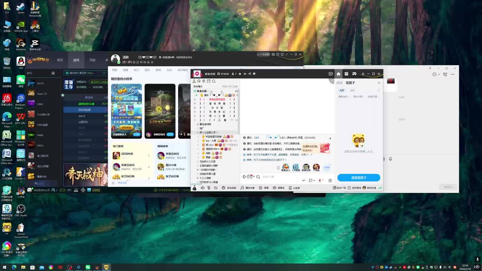The image size is (482, 271).
Task: Click the chat message input field
Action: pyautogui.click(x=281, y=177)
